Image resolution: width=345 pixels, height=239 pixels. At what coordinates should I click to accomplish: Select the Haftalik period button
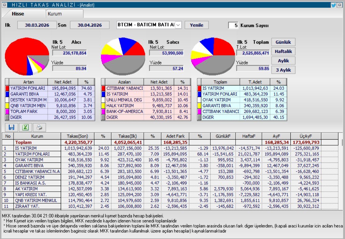click(x=283, y=51)
